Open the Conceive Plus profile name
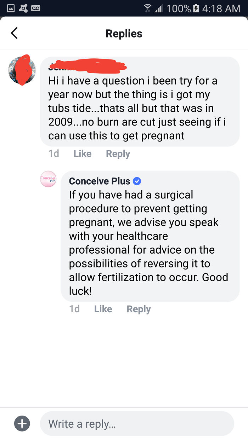The image size is (248, 440). (x=101, y=181)
